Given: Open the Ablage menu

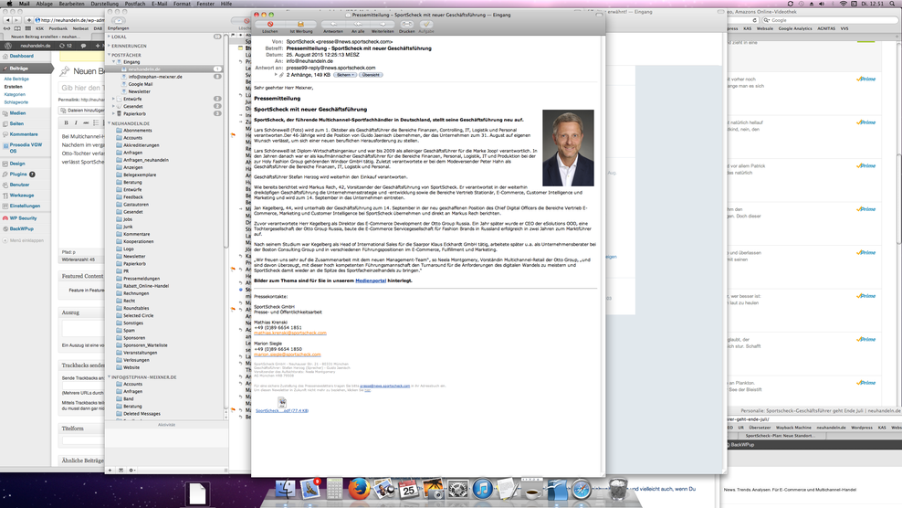Looking at the screenshot, I should coord(44,4).
